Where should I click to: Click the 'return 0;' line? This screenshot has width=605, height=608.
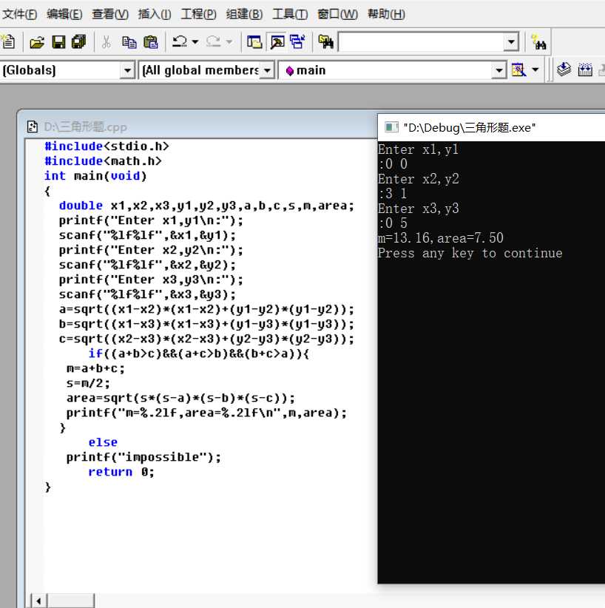(x=121, y=473)
